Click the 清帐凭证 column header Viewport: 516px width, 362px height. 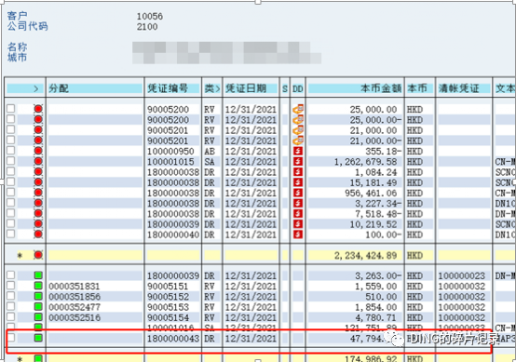(464, 88)
